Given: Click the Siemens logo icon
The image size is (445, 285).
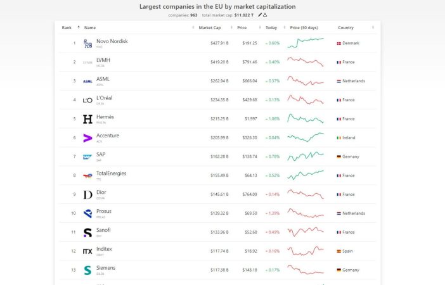Looking at the screenshot, I should tap(87, 270).
